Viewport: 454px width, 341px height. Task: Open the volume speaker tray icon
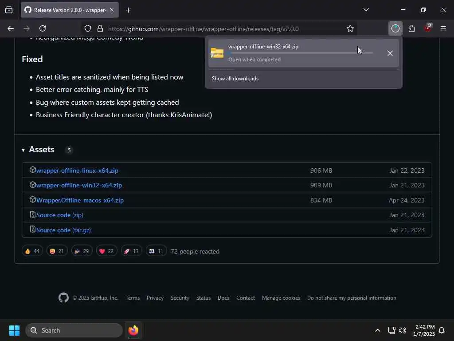click(403, 330)
